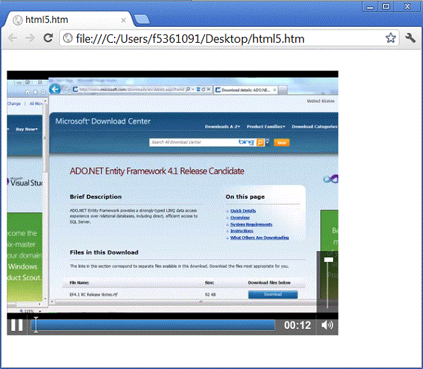This screenshot has height=369, width=423.
Task: Open Chrome wrench settings menu
Action: [410, 38]
